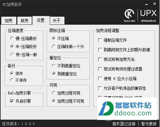The image size is (160, 127).
Task: Choose 不保存 backup option
Action: [18, 80]
